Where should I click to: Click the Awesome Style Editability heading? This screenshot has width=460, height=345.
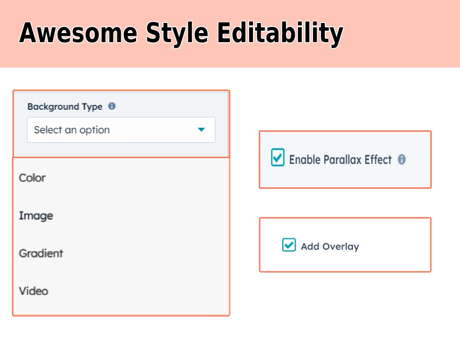pyautogui.click(x=181, y=34)
